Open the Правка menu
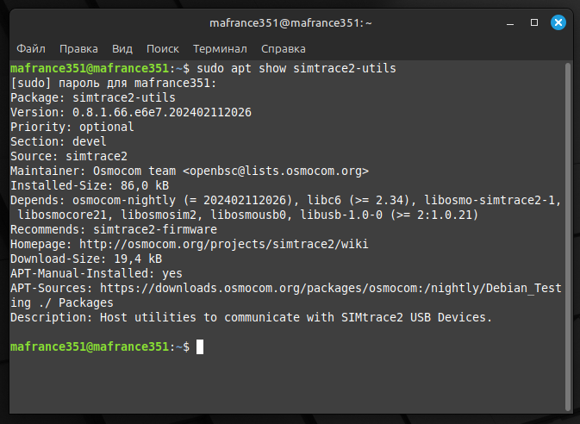 (78, 49)
